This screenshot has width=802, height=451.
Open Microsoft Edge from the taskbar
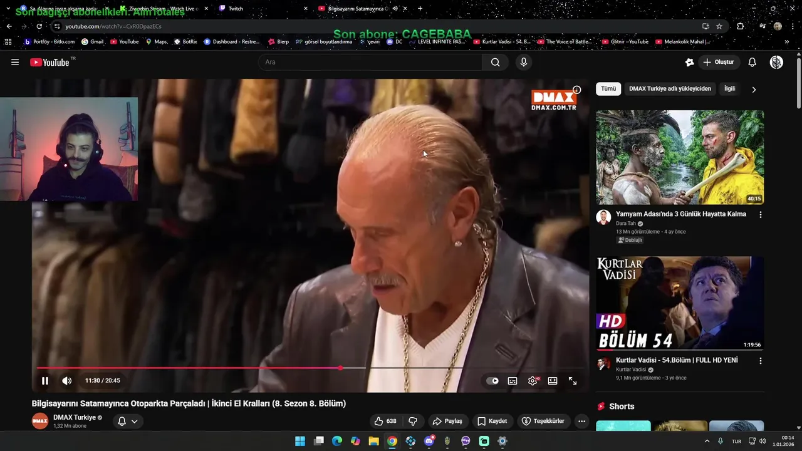click(x=337, y=441)
